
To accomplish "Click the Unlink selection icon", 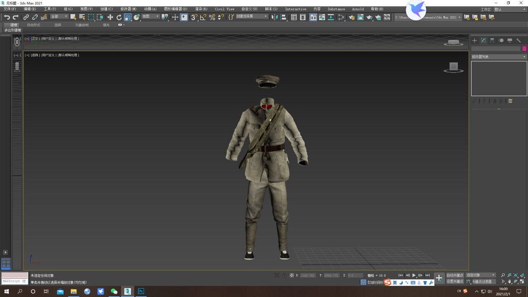I will click(x=35, y=17).
